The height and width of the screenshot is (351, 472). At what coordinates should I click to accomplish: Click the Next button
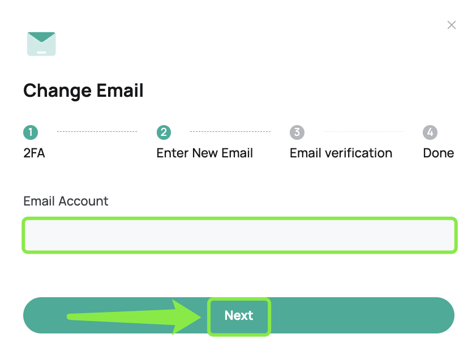pyautogui.click(x=239, y=315)
